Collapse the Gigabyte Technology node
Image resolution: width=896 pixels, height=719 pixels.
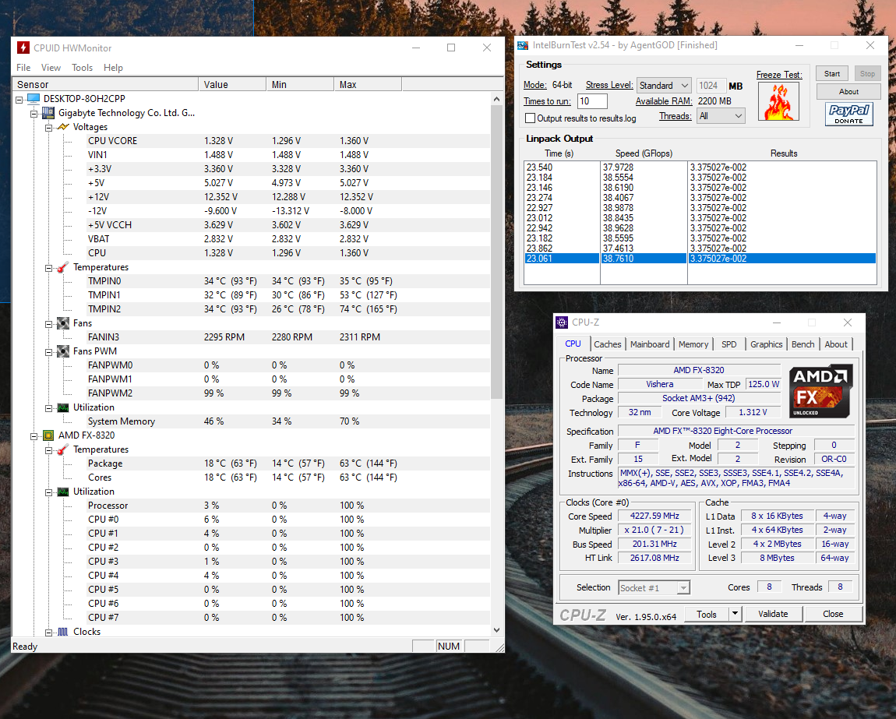(34, 113)
